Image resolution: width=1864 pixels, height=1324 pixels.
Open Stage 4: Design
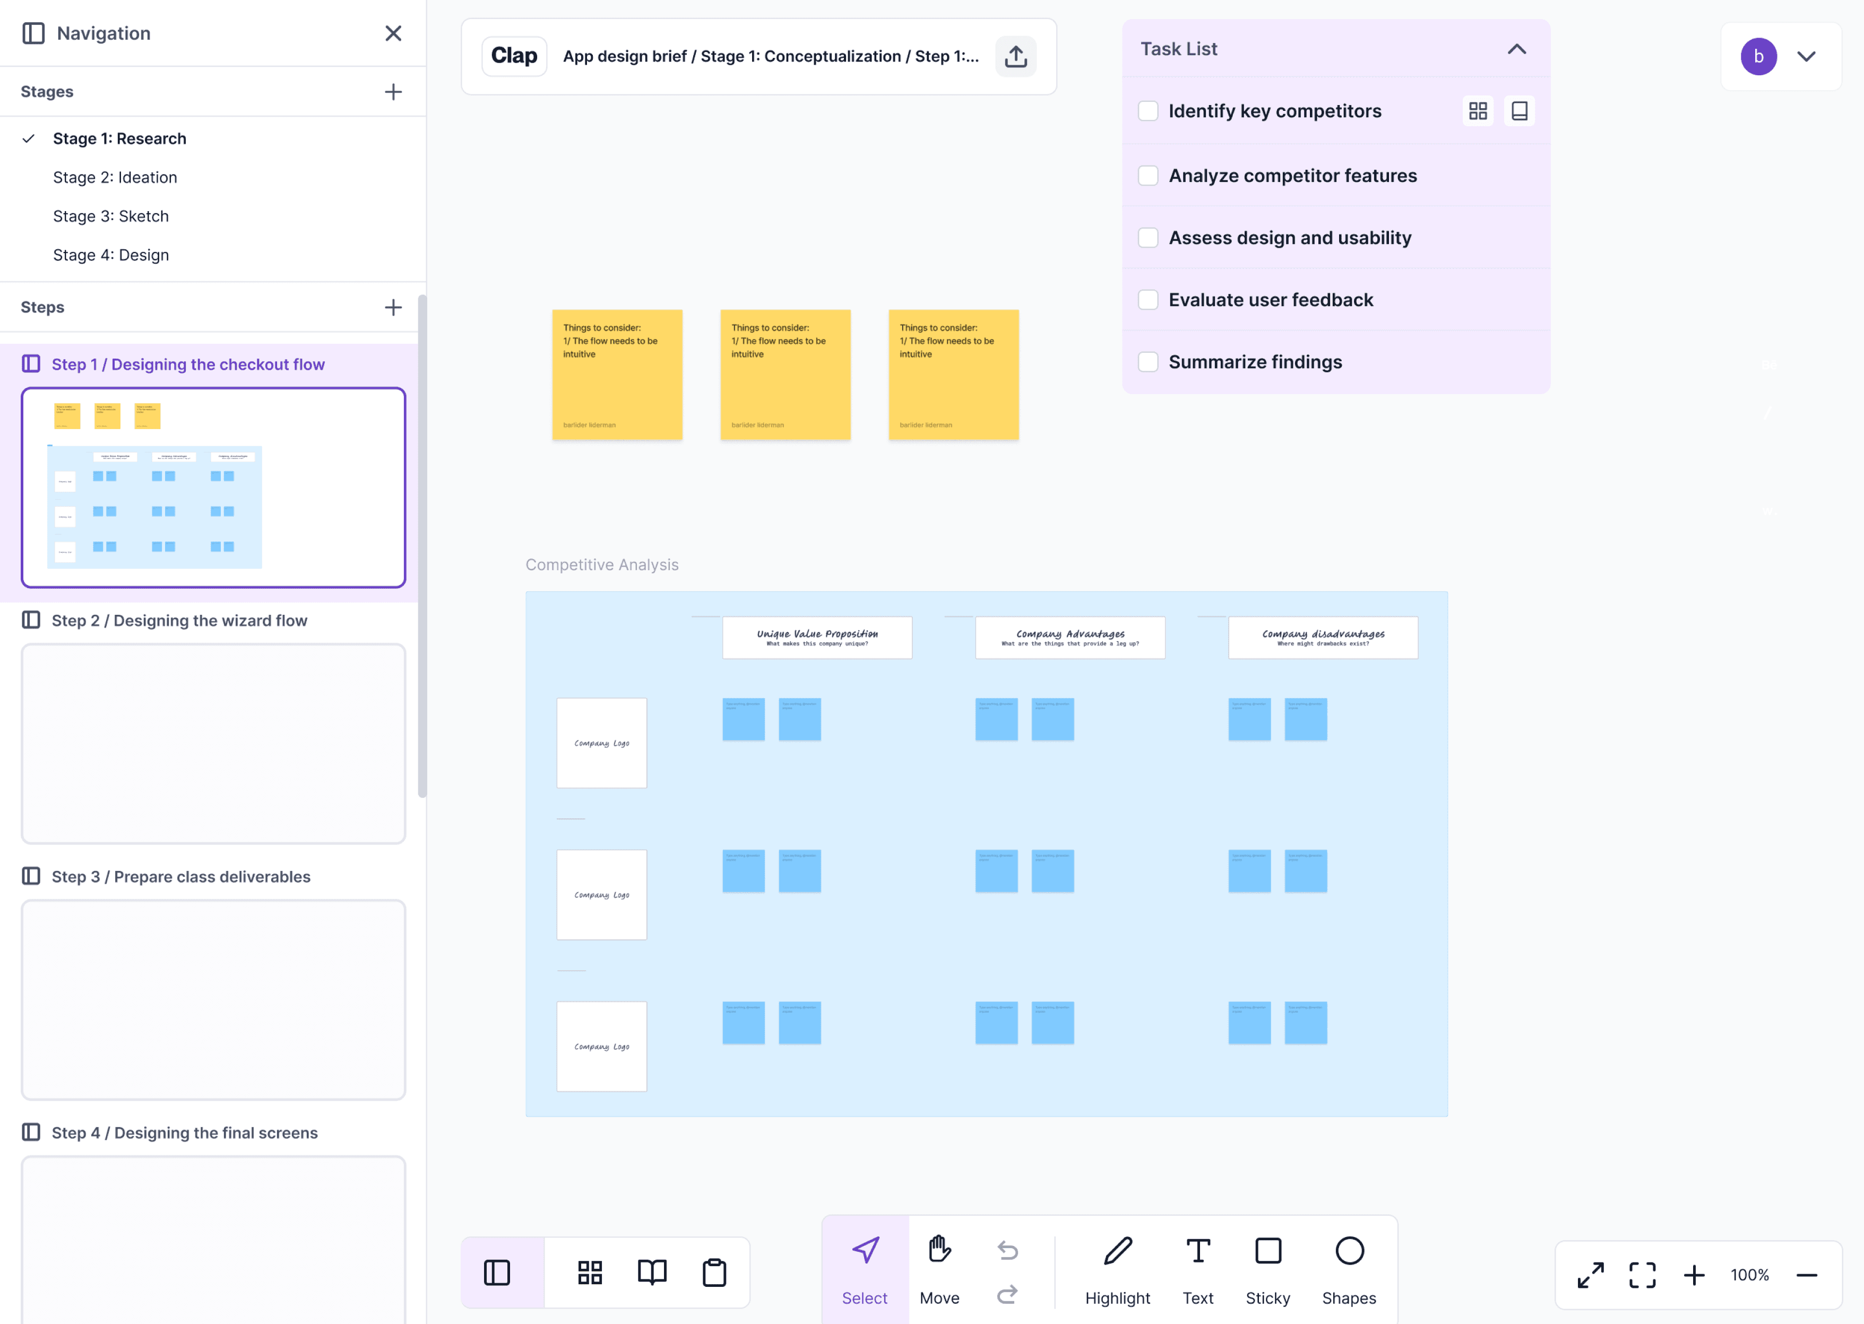[x=111, y=255]
